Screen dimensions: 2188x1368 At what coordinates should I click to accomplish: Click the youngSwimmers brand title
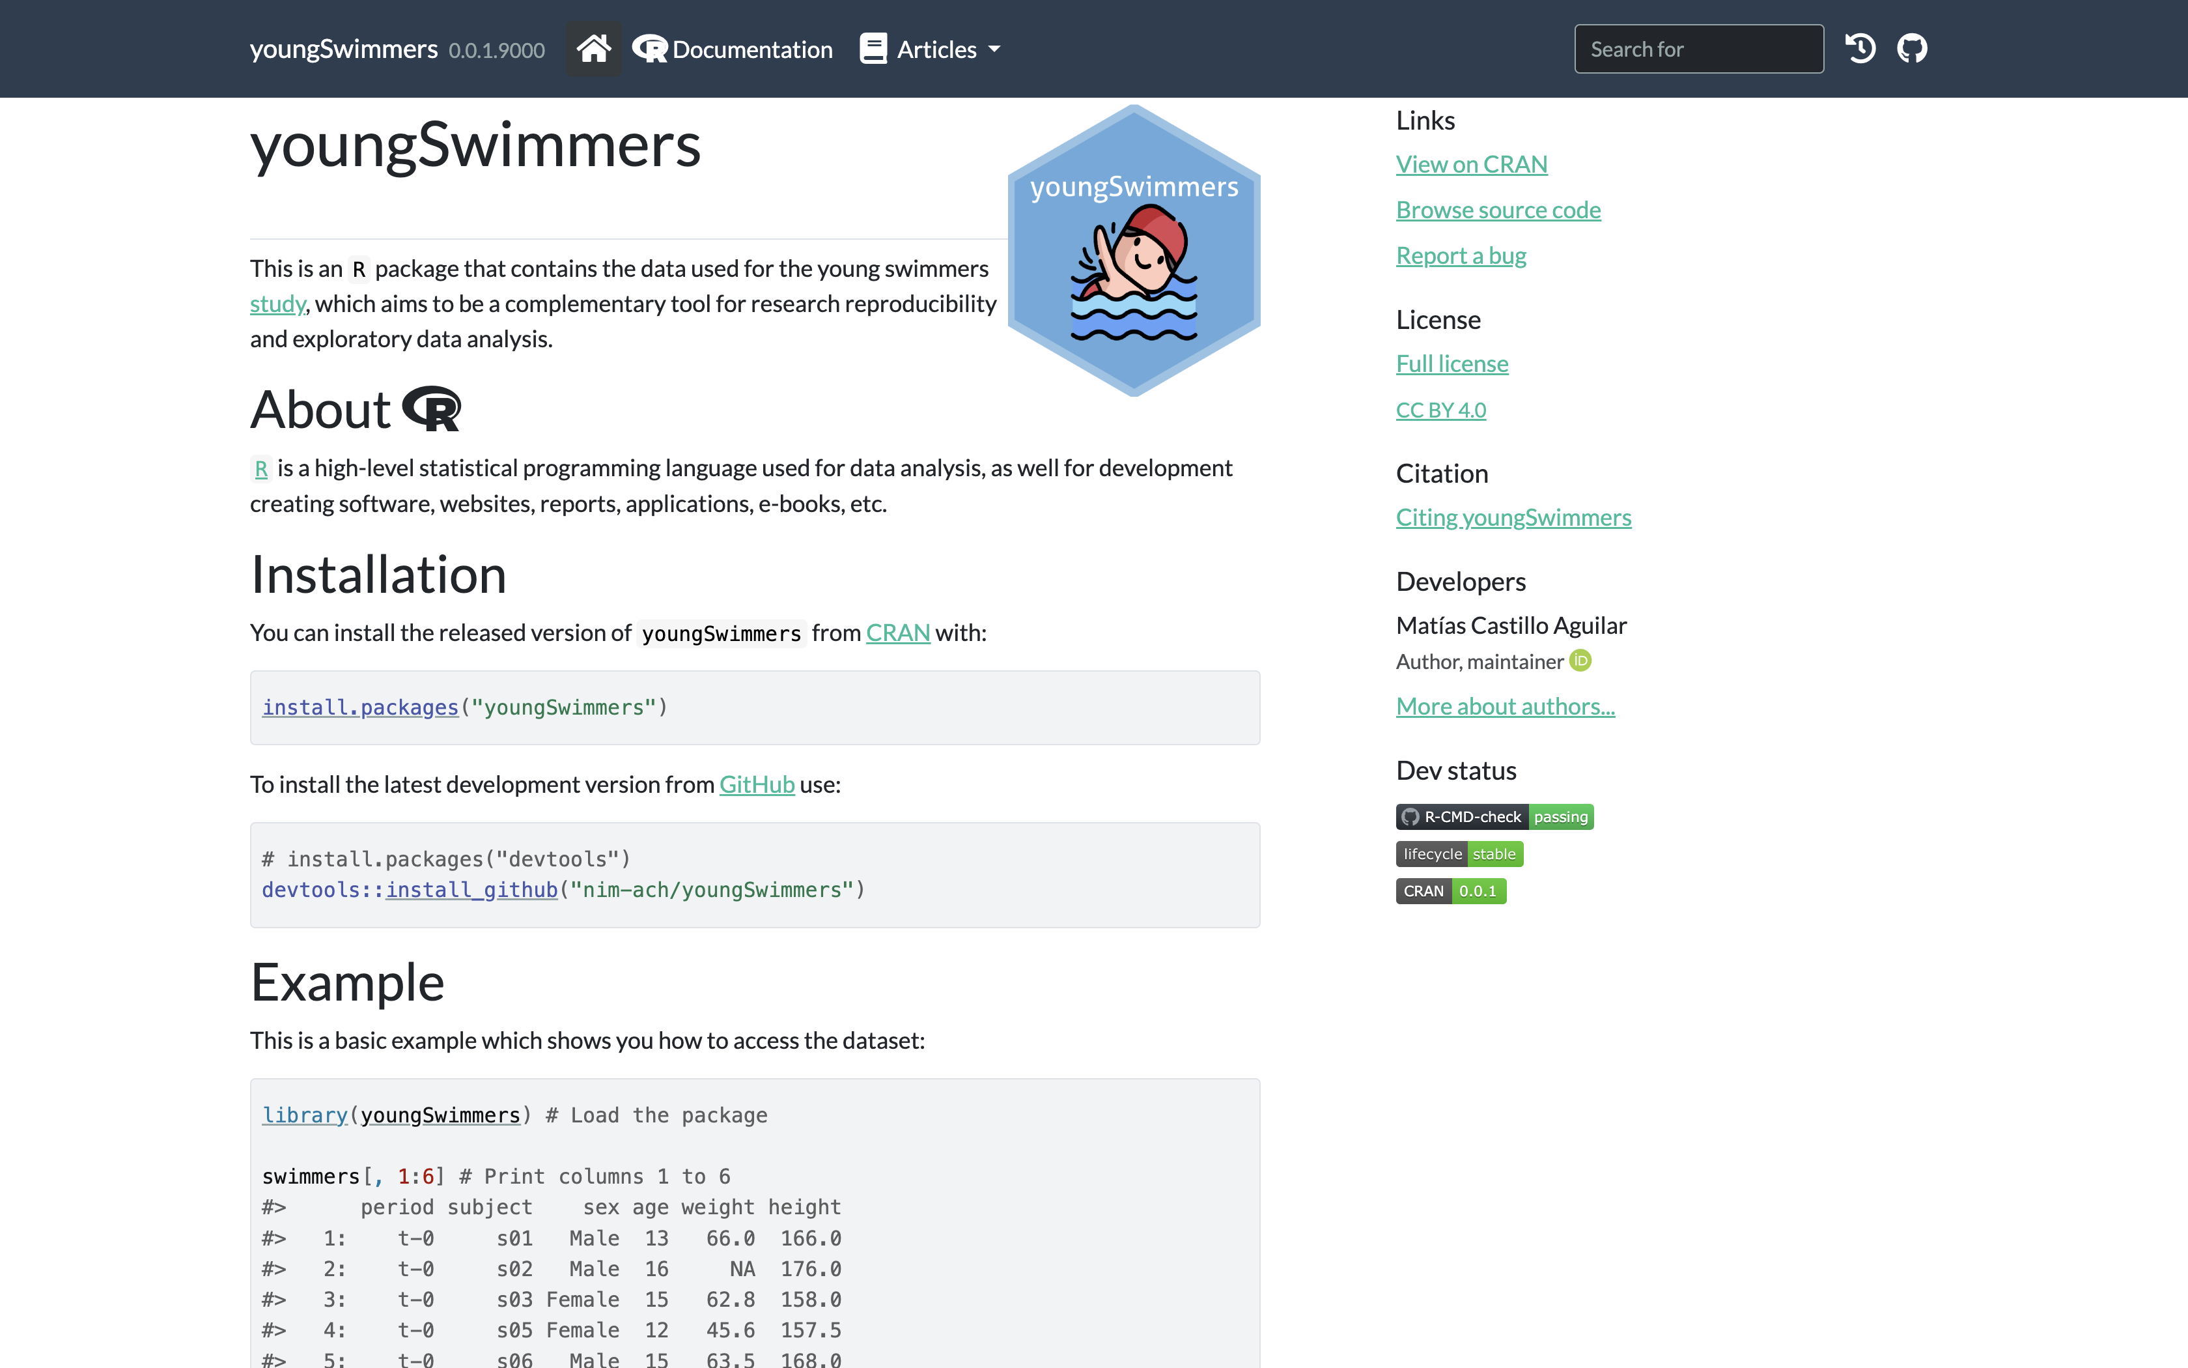click(344, 50)
